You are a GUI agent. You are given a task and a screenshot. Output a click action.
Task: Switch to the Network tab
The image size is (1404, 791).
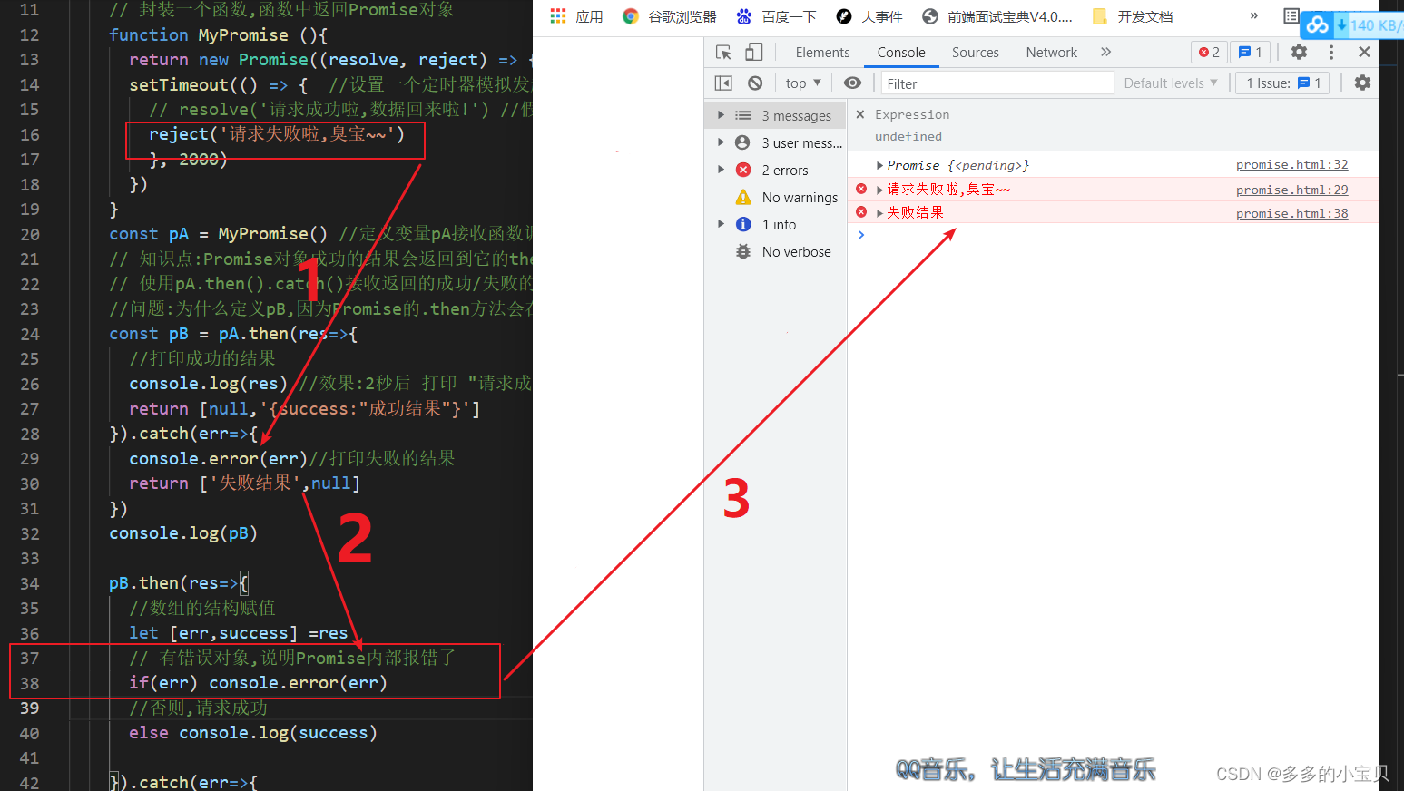pos(1051,52)
